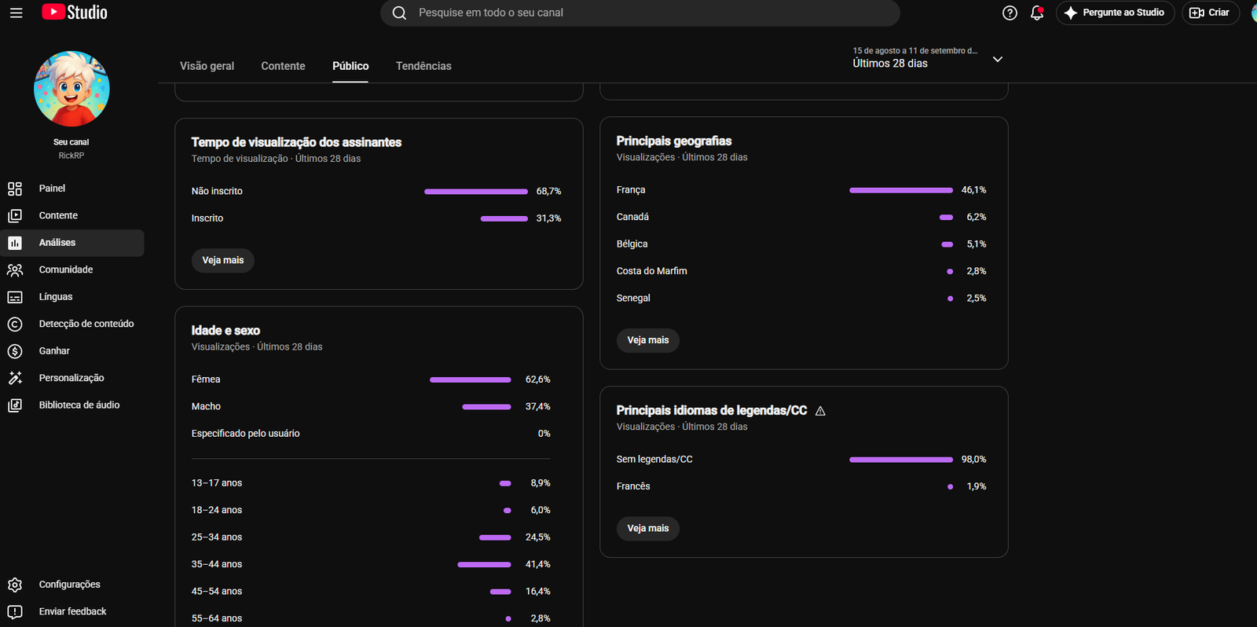1257x627 pixels.
Task: Click the Pergunte ao Studio button
Action: [x=1115, y=13]
